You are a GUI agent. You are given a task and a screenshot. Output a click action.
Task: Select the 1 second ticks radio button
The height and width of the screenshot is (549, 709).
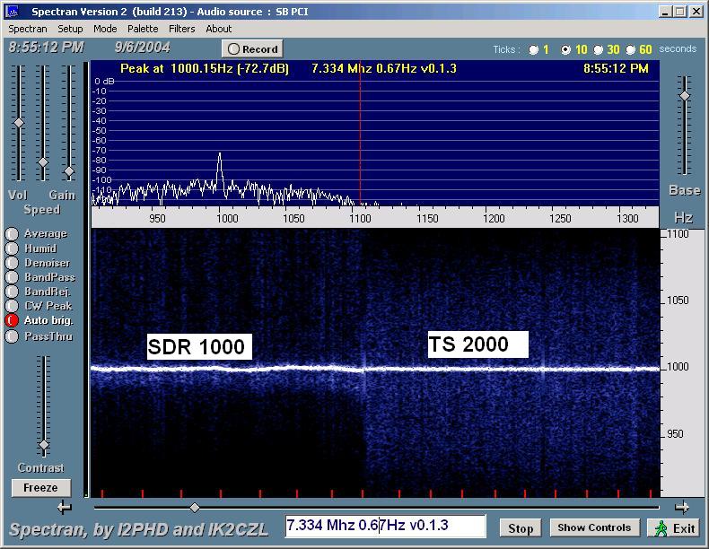(534, 50)
